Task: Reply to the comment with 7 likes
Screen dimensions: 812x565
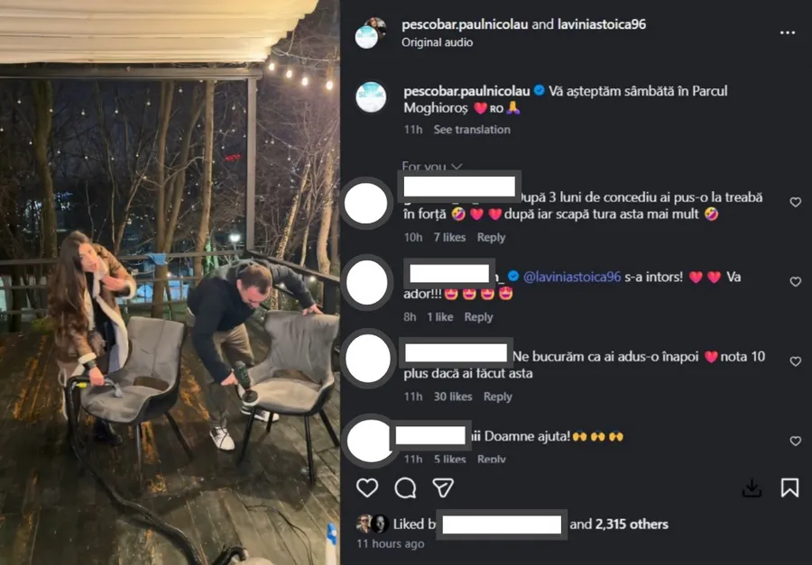Action: tap(491, 238)
